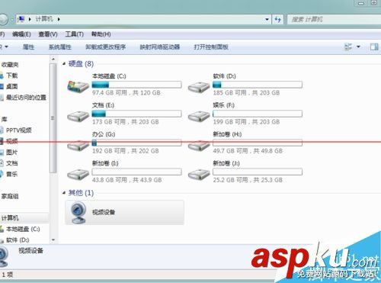Select 桌面 in navigation pane
The image size is (381, 283).
click(x=11, y=86)
